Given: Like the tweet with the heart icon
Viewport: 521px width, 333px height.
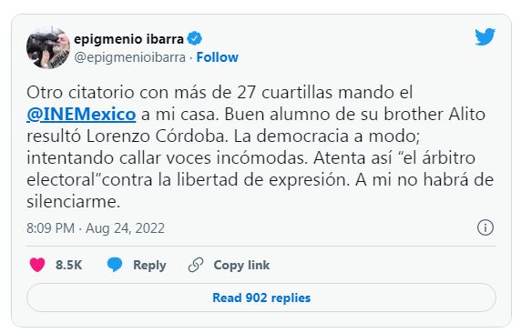Looking at the screenshot, I should coord(37,265).
